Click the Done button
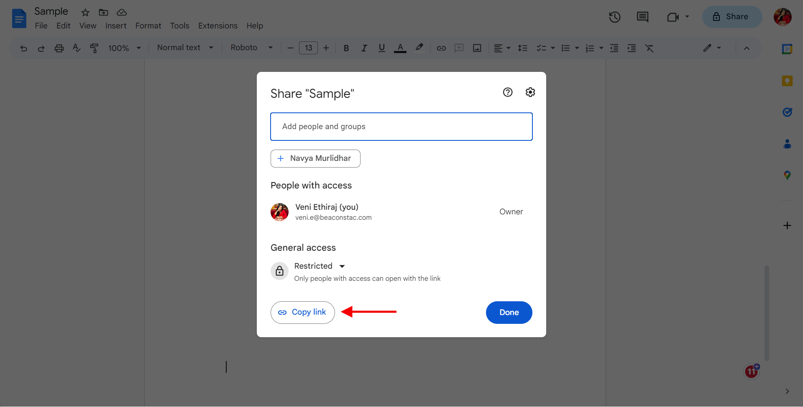The image size is (803, 407). pos(509,312)
